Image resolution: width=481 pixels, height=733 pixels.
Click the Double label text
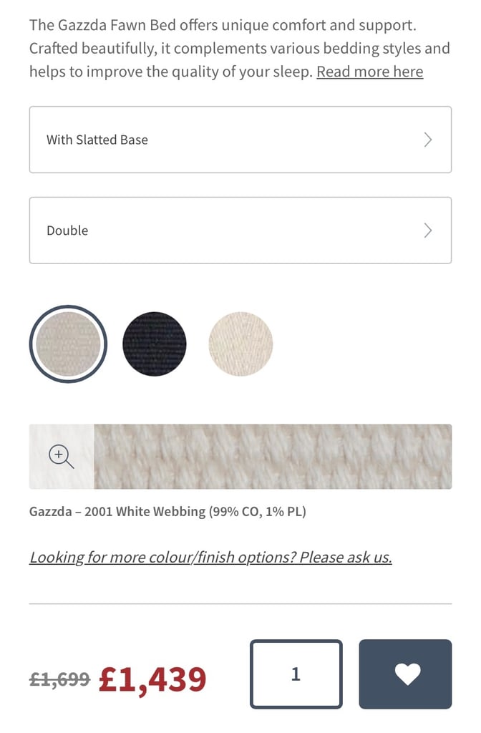pyautogui.click(x=67, y=230)
